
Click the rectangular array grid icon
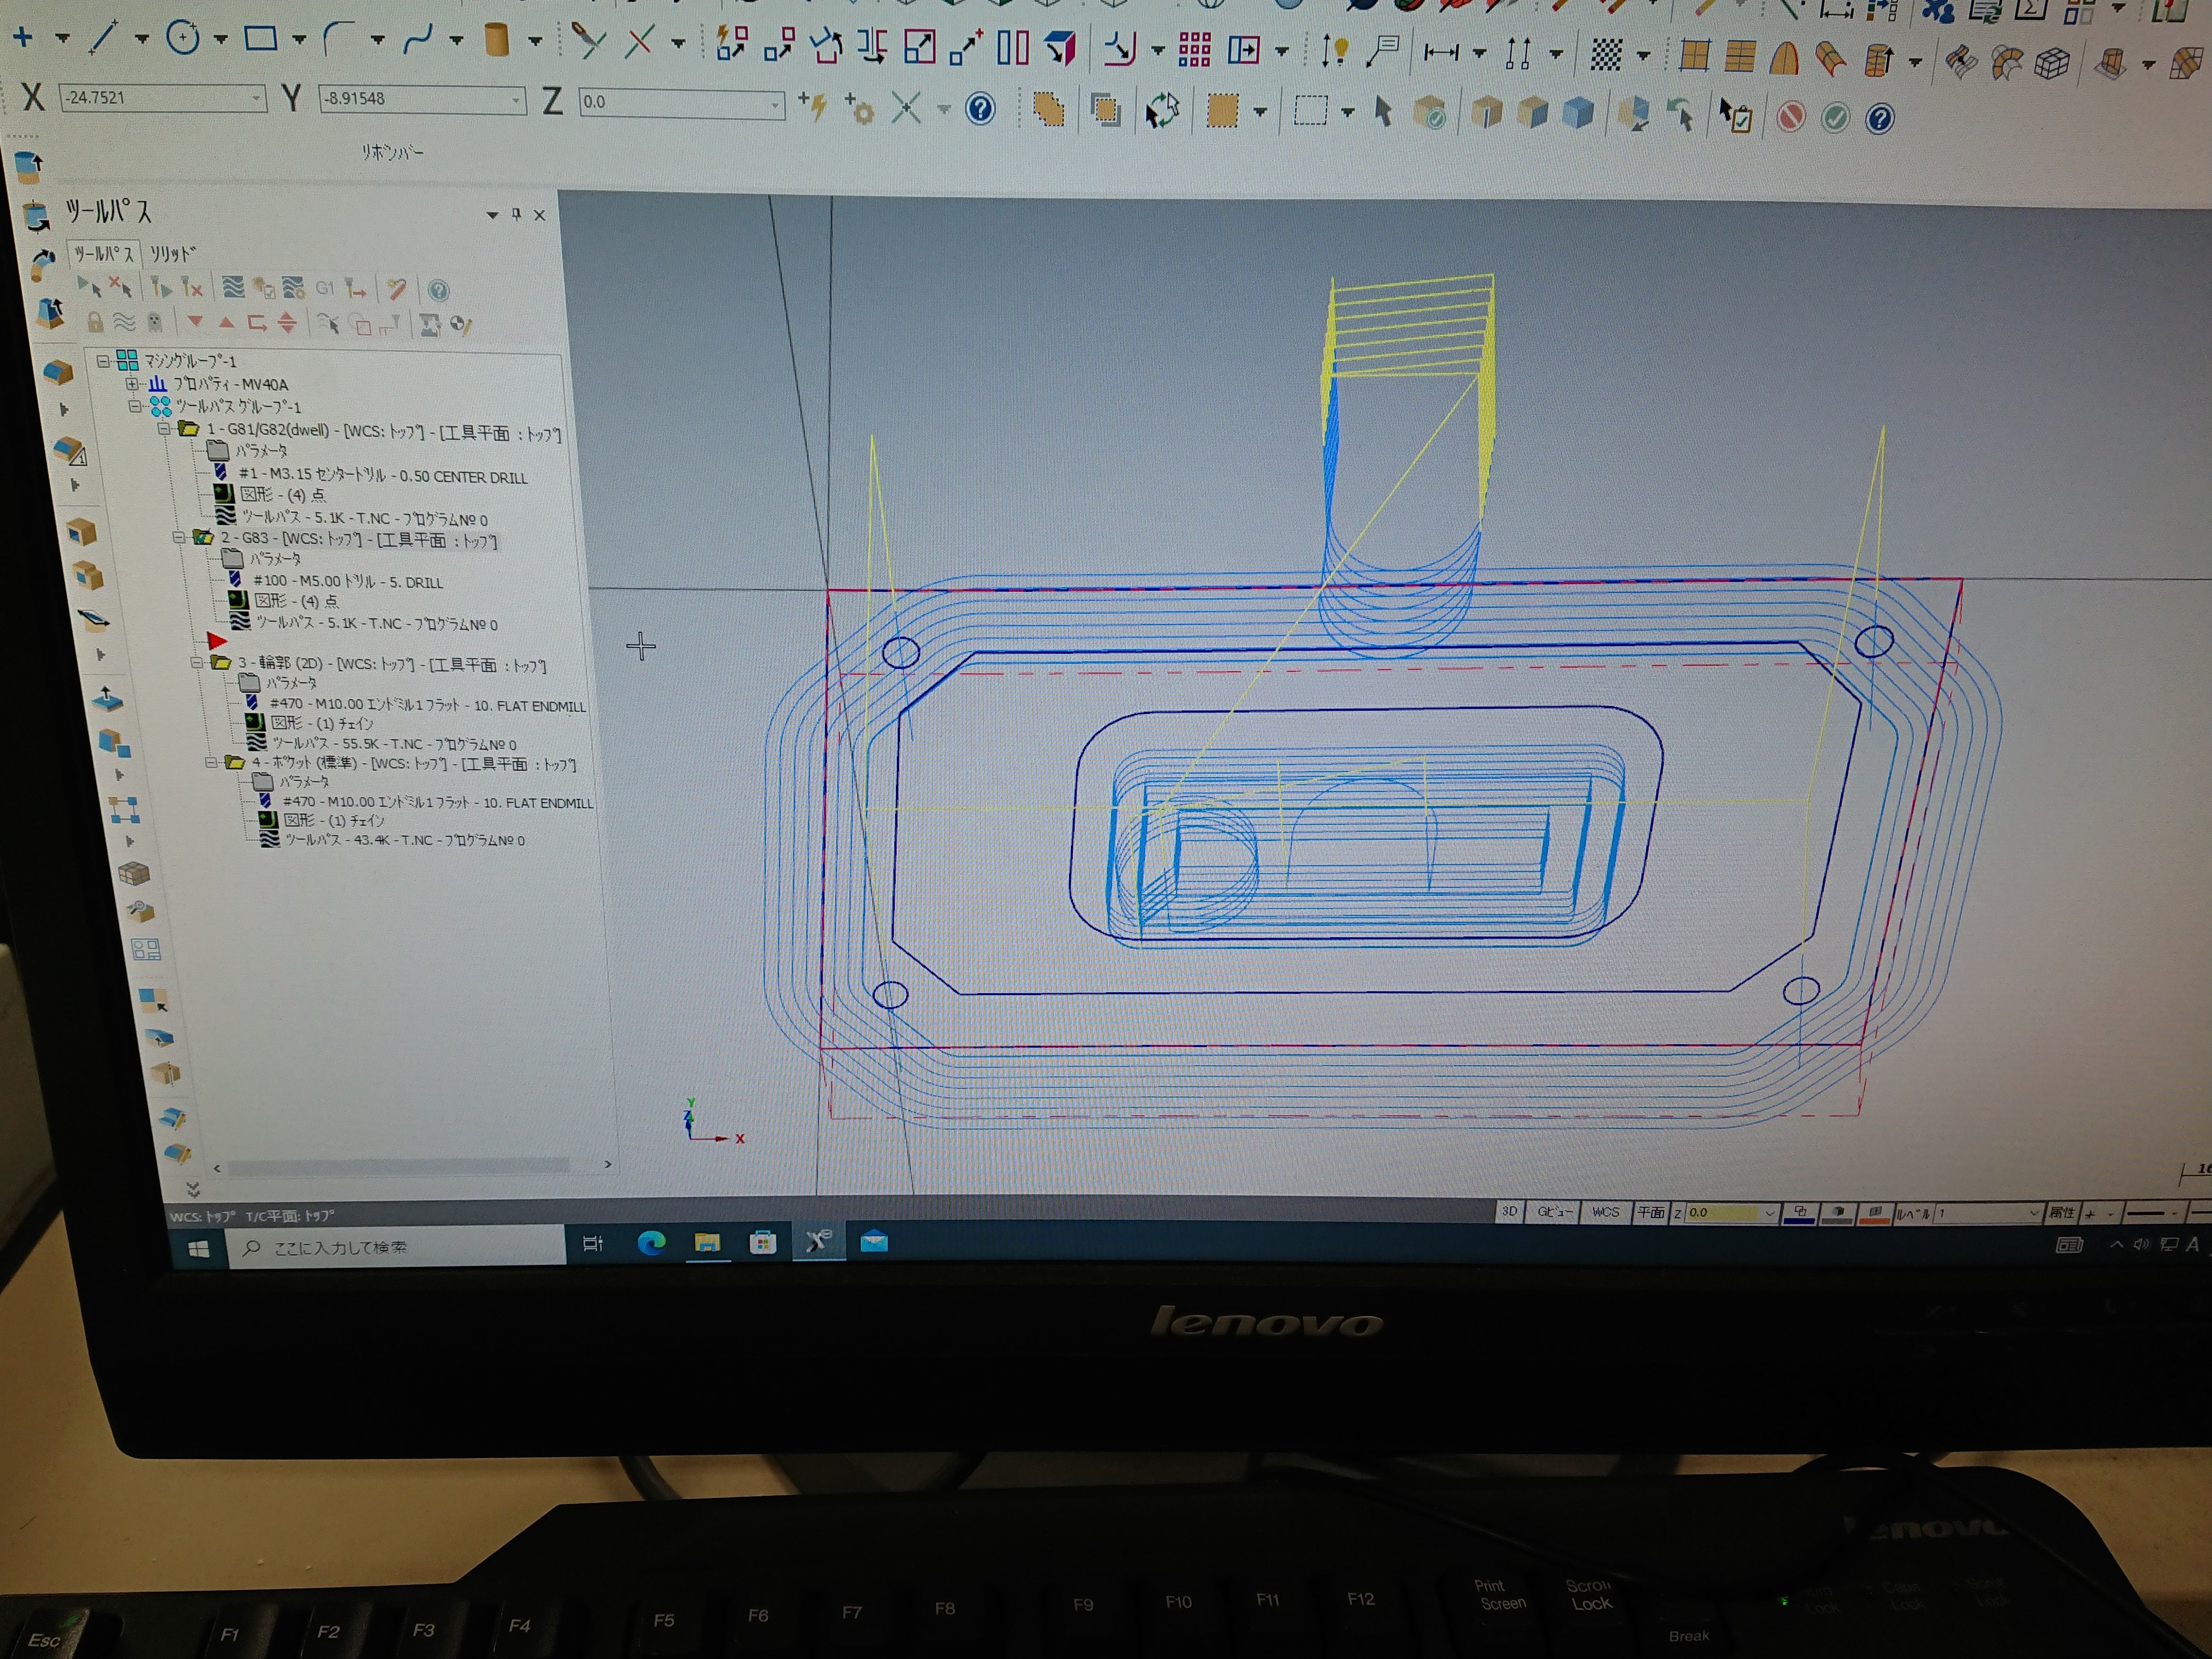tap(1194, 49)
